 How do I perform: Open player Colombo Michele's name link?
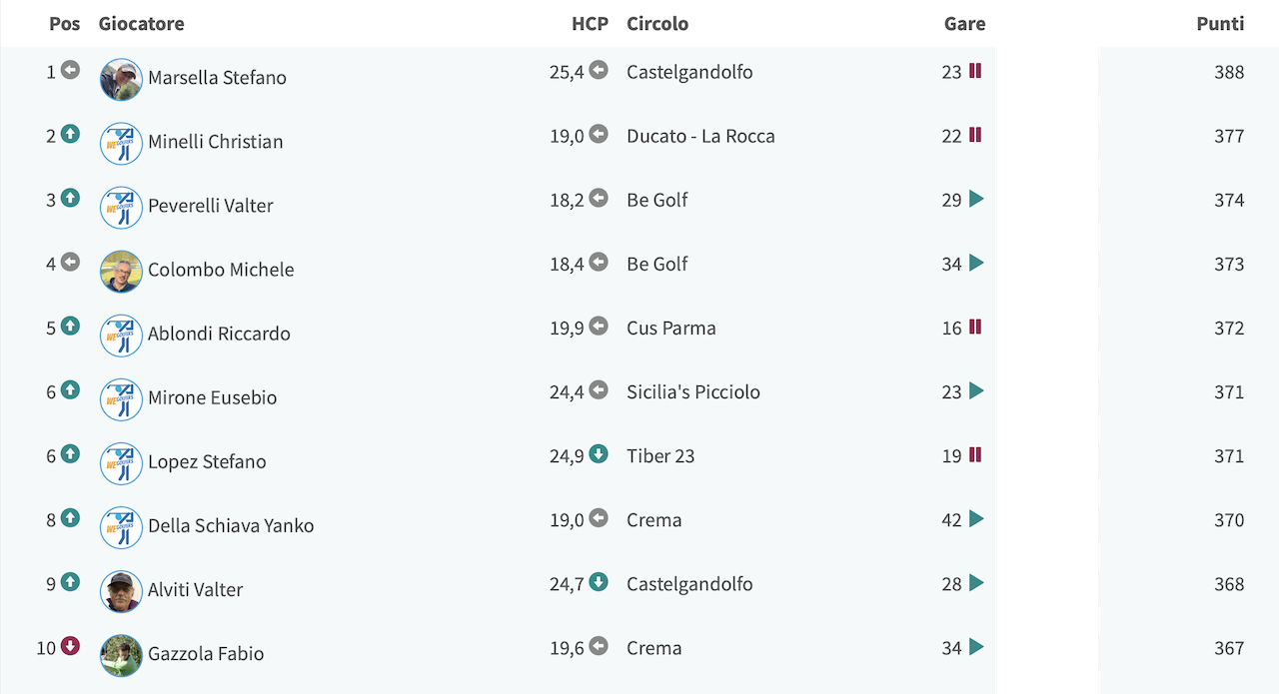pos(221,270)
